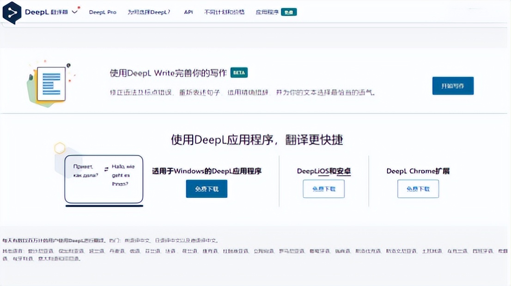Click the 适用于Windows的DeepL应用程序 title
This screenshot has height=286, width=511.
pyautogui.click(x=207, y=171)
